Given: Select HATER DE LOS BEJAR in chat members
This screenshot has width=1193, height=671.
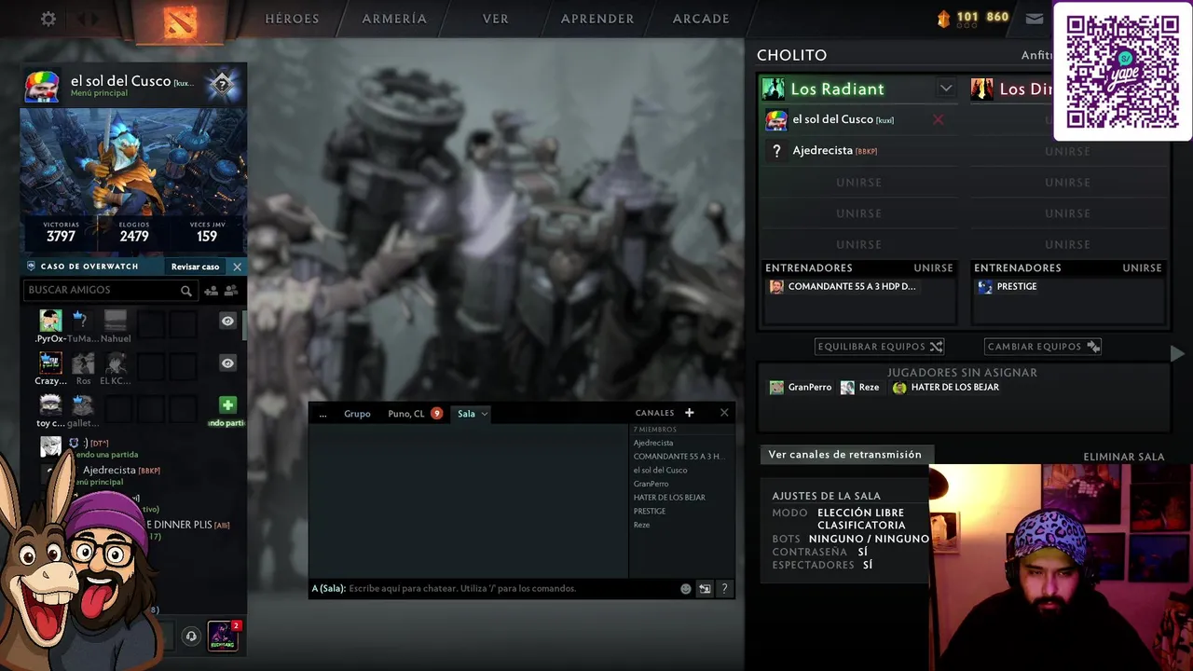Looking at the screenshot, I should point(669,498).
